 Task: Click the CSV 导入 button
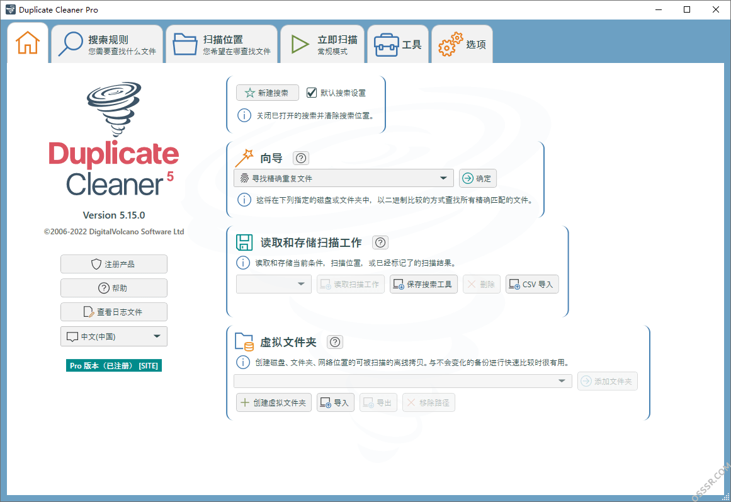tap(532, 284)
